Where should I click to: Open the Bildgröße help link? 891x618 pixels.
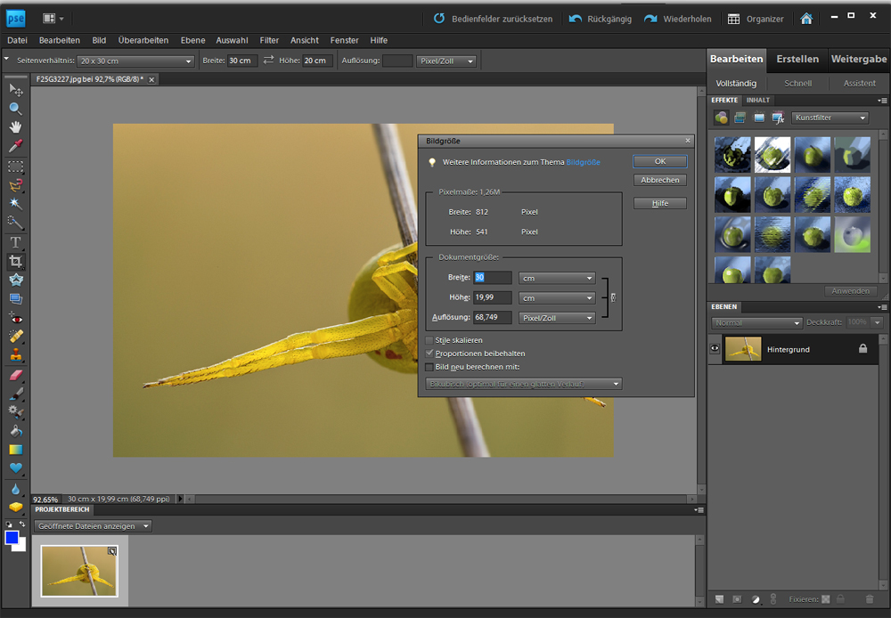pos(583,162)
